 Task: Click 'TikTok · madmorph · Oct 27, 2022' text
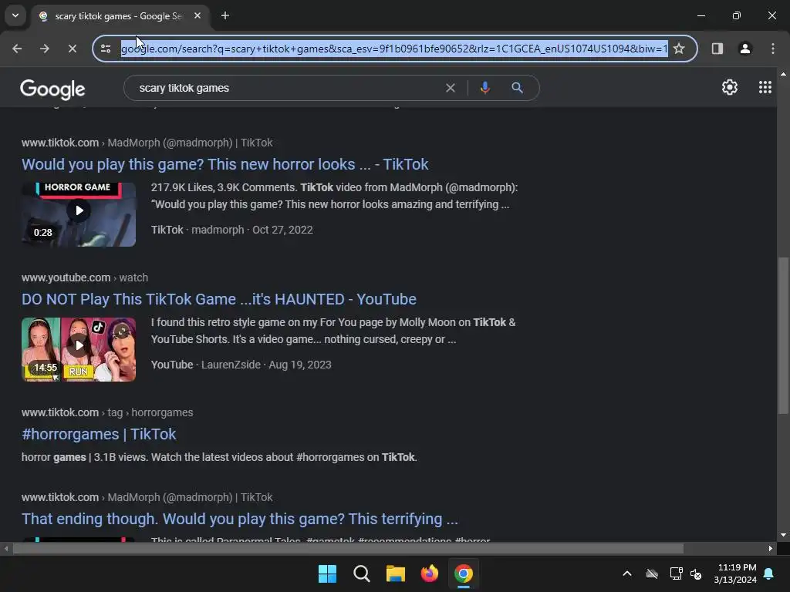(x=231, y=230)
